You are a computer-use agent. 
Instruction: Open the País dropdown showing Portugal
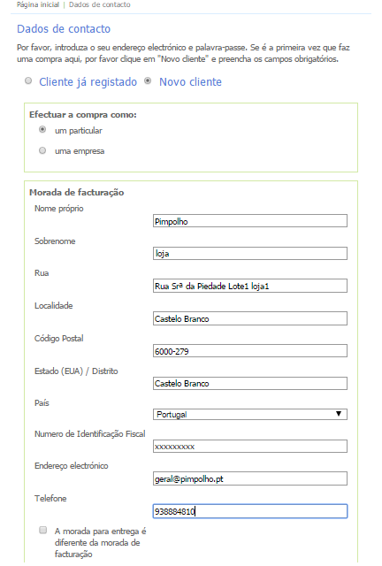point(250,414)
